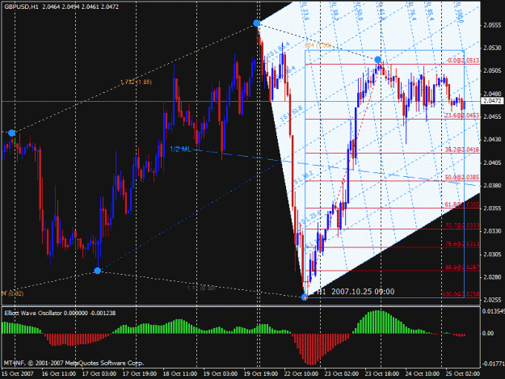
Task: Click the H1 2007.10.25 09:00 timestamp label
Action: (356, 292)
